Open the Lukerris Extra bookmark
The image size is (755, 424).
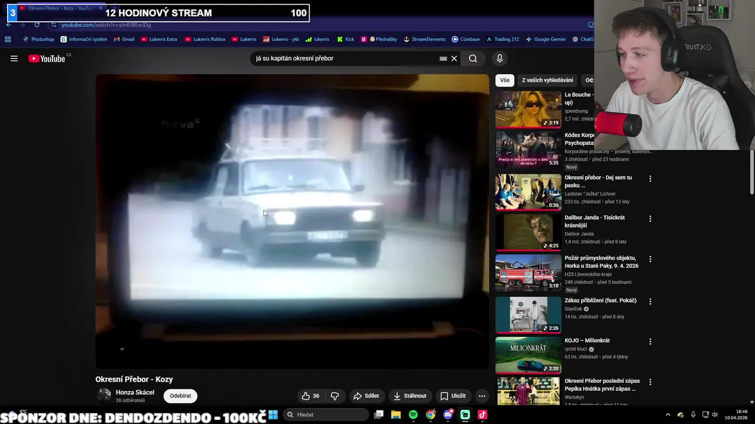point(159,39)
